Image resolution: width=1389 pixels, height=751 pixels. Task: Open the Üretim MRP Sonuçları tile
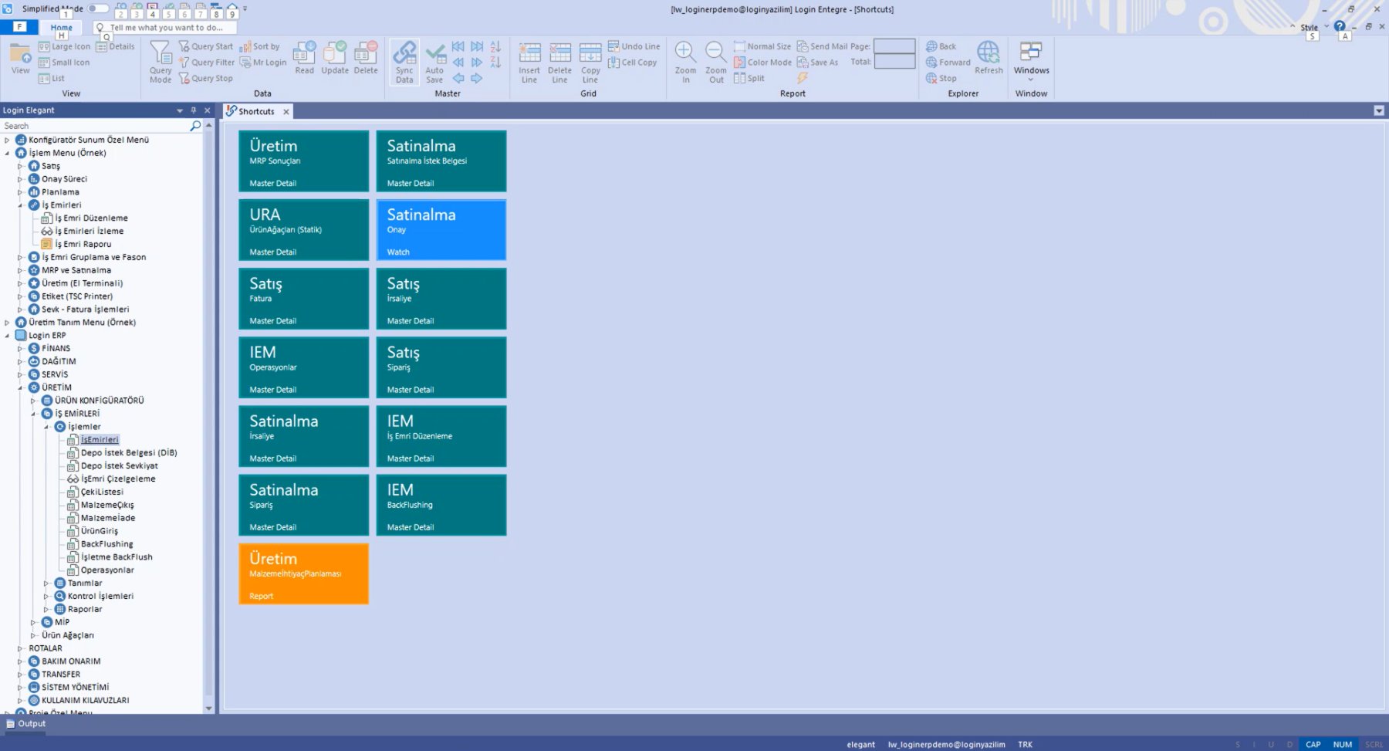coord(304,161)
